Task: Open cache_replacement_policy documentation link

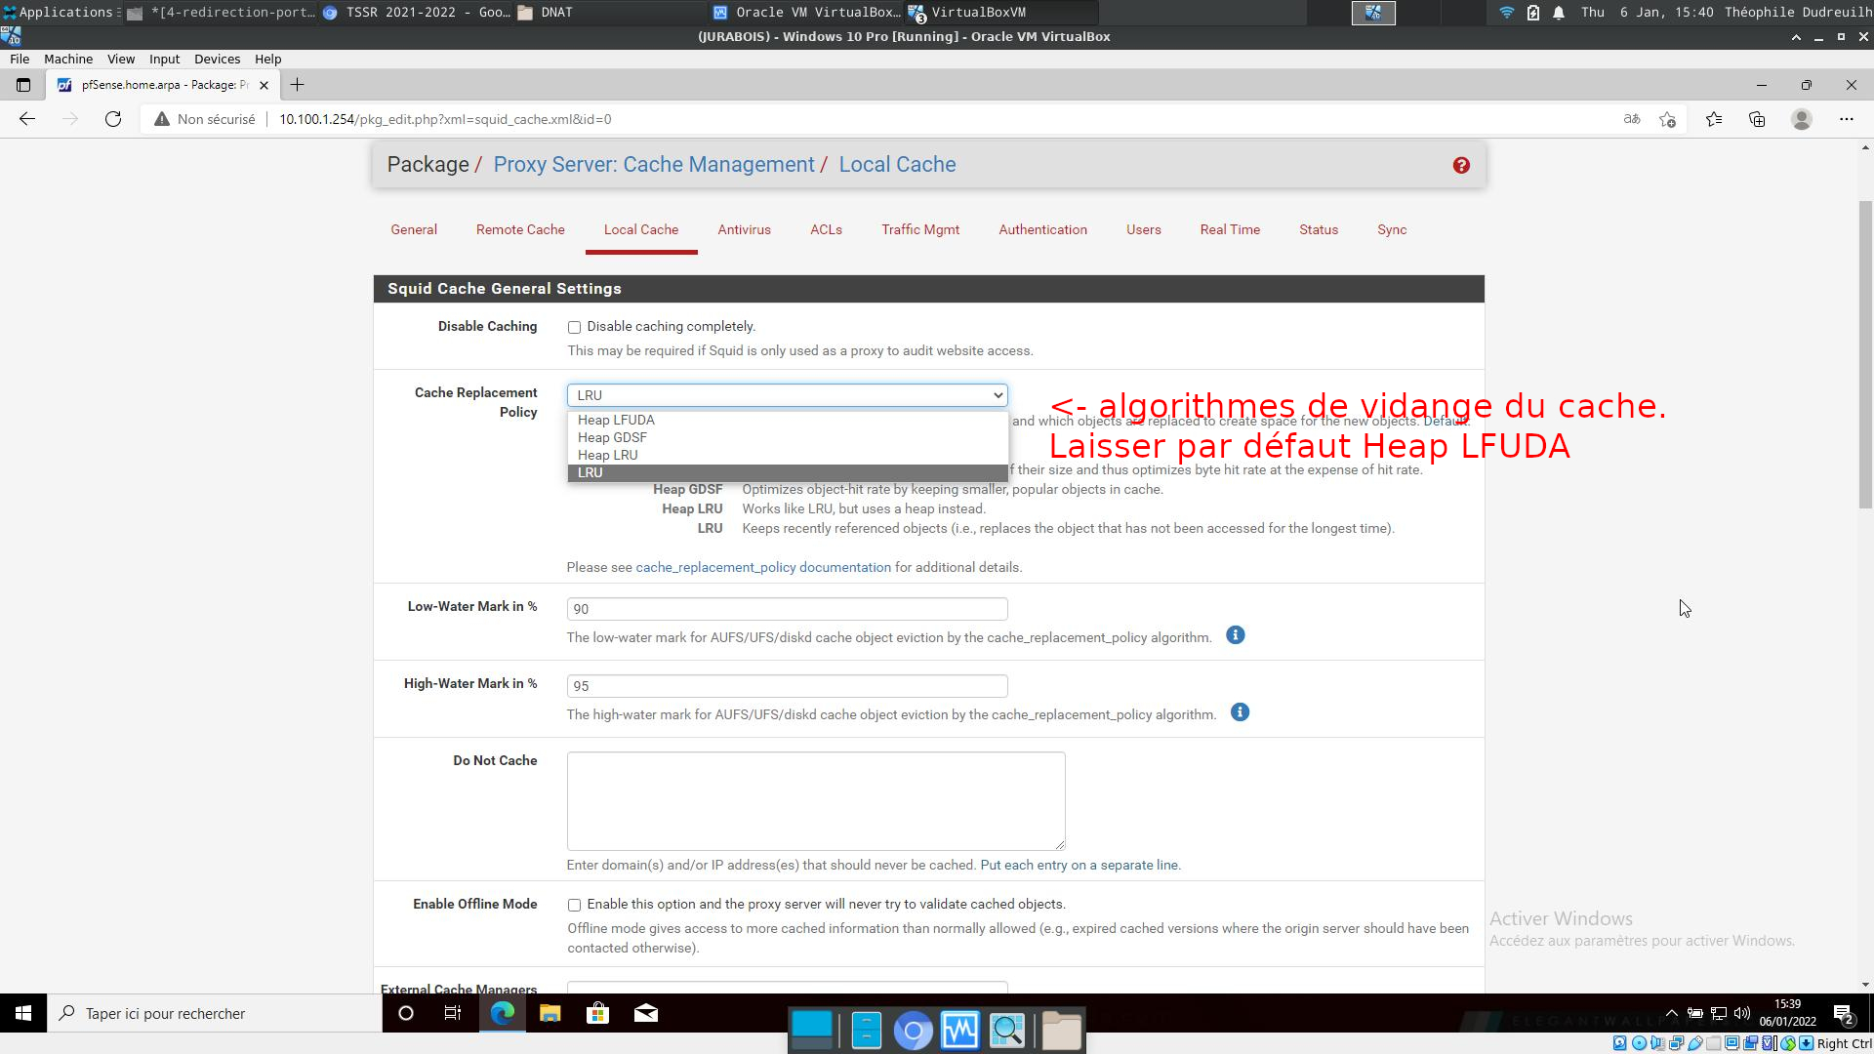Action: pos(762,567)
